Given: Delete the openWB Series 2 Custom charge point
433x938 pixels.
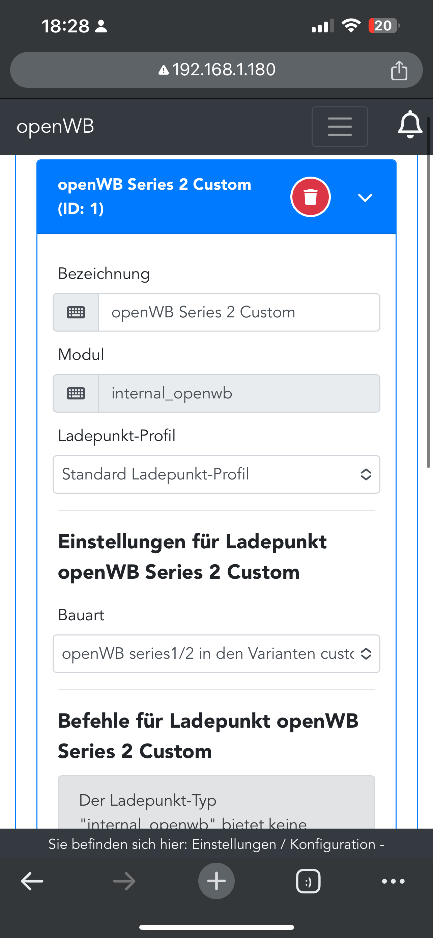Looking at the screenshot, I should point(310,197).
